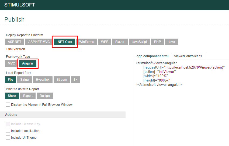Click the Trial Version link

[x=15, y=49]
